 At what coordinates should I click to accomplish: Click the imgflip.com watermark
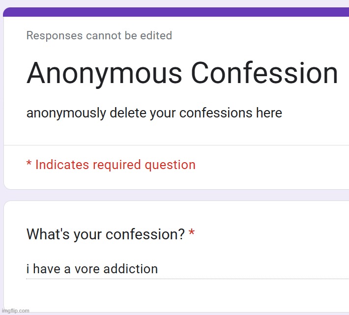coord(16,311)
